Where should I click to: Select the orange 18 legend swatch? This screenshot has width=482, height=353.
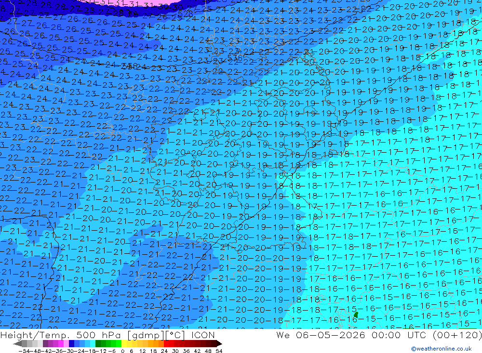tap(156, 343)
